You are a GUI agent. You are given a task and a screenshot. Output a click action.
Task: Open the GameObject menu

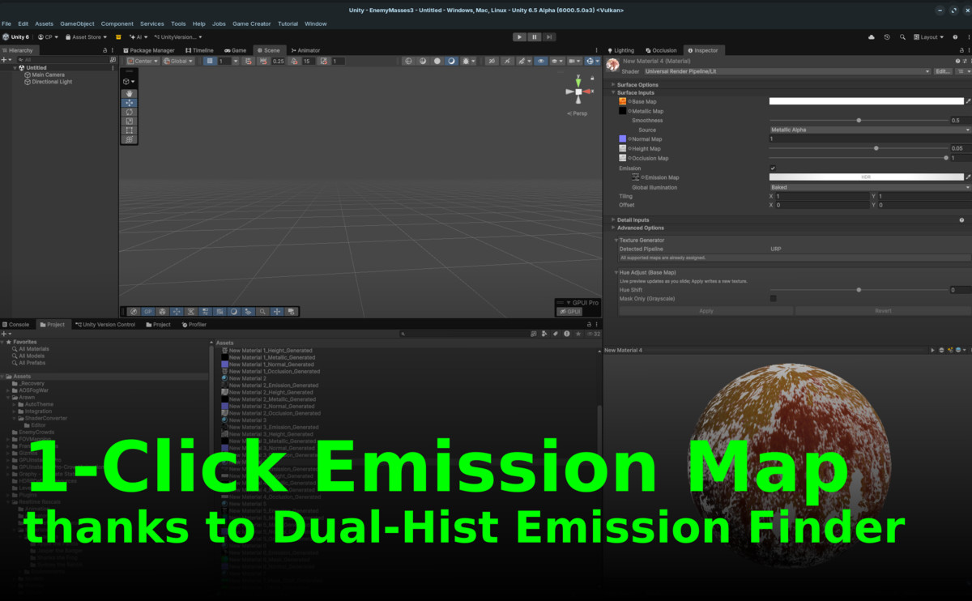(77, 23)
